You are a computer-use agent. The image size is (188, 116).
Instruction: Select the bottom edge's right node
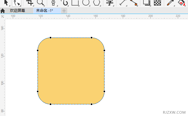point(91,104)
